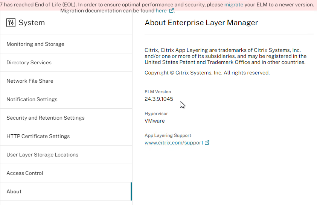This screenshot has height=205, width=317.
Task: Select HTTP Certificate Settings
Action: (x=66, y=136)
